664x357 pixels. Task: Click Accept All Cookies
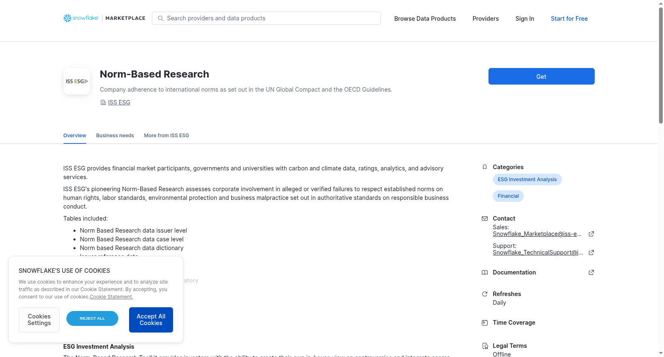(151, 320)
